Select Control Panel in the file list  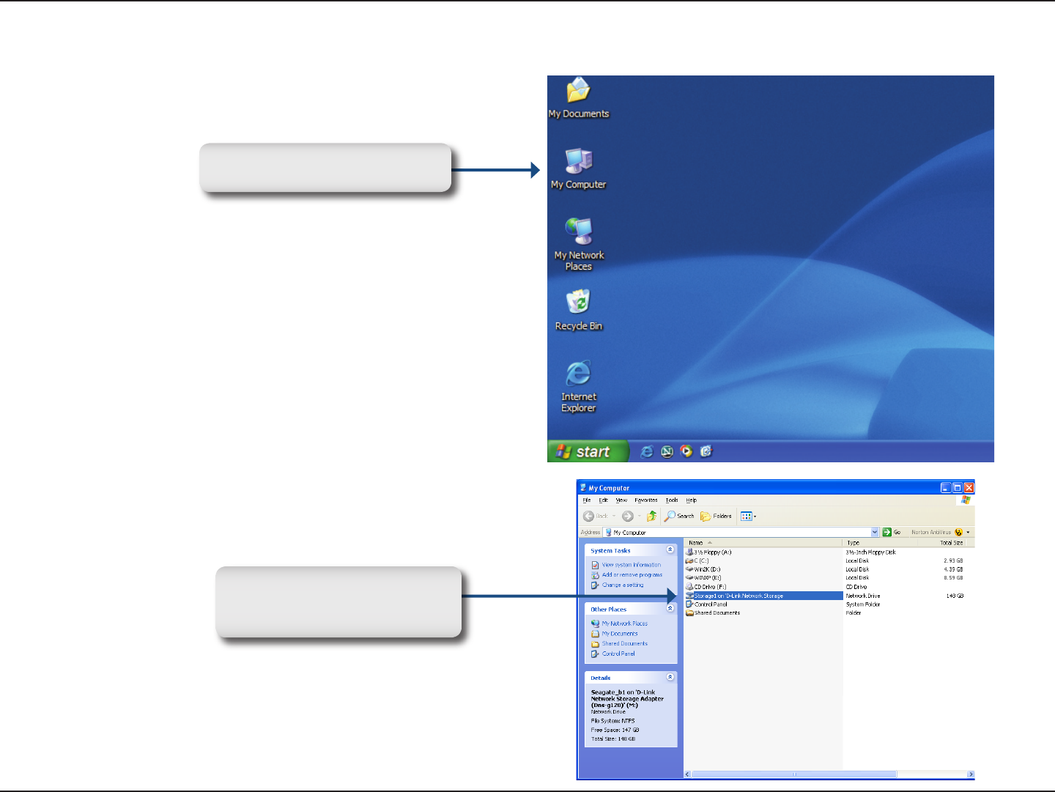pyautogui.click(x=706, y=604)
